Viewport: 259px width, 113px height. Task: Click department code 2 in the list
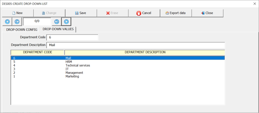(14, 73)
